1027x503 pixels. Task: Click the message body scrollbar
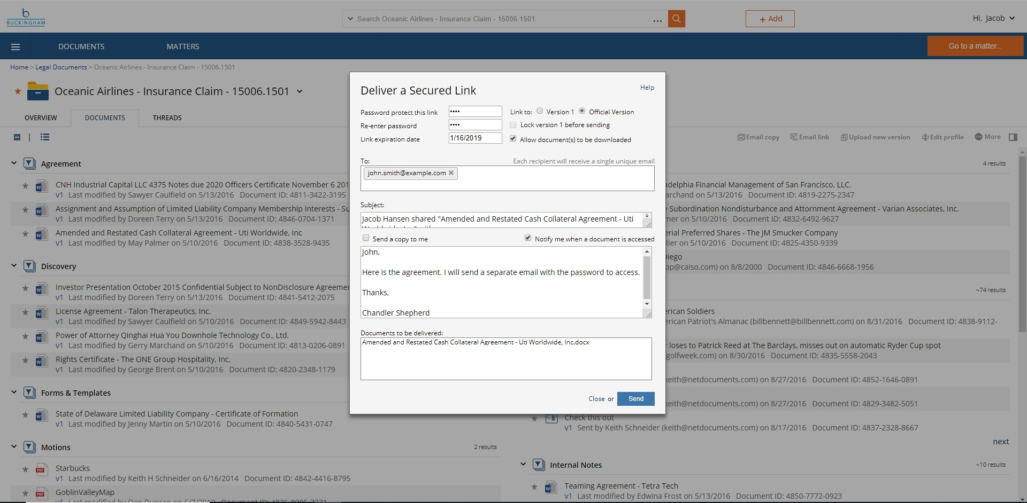click(647, 278)
